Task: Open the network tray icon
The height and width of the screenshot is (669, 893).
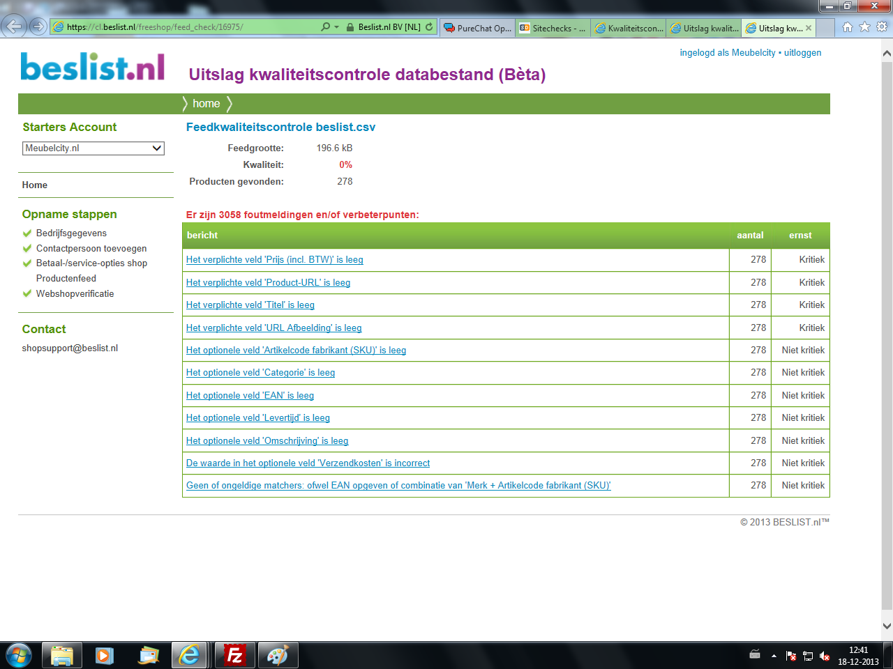Action: pos(808,656)
